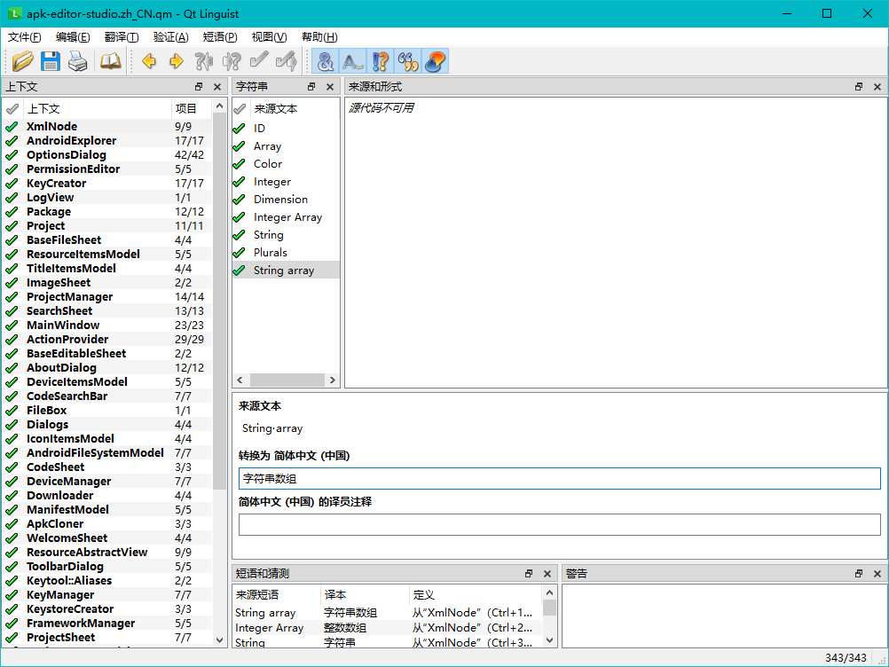Open the 文件 menu
889x667 pixels.
pos(25,37)
